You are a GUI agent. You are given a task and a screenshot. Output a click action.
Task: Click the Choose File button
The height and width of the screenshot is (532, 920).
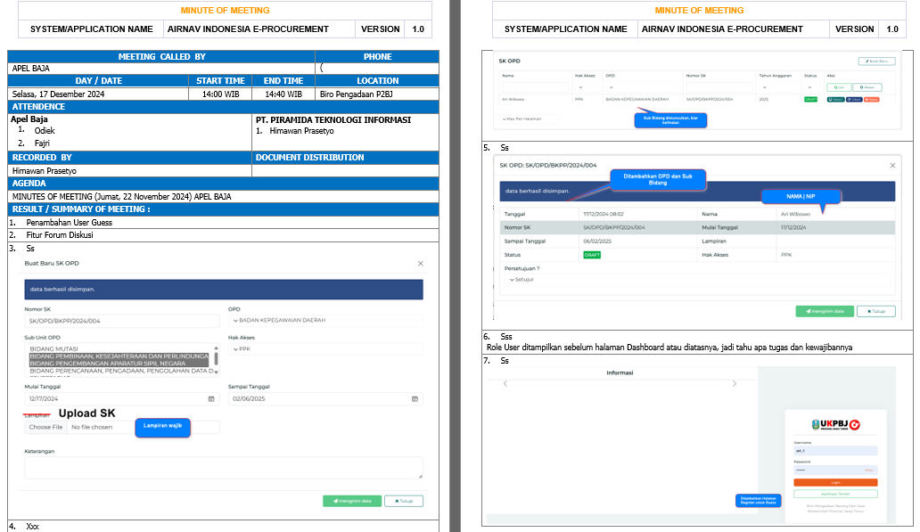coord(45,428)
